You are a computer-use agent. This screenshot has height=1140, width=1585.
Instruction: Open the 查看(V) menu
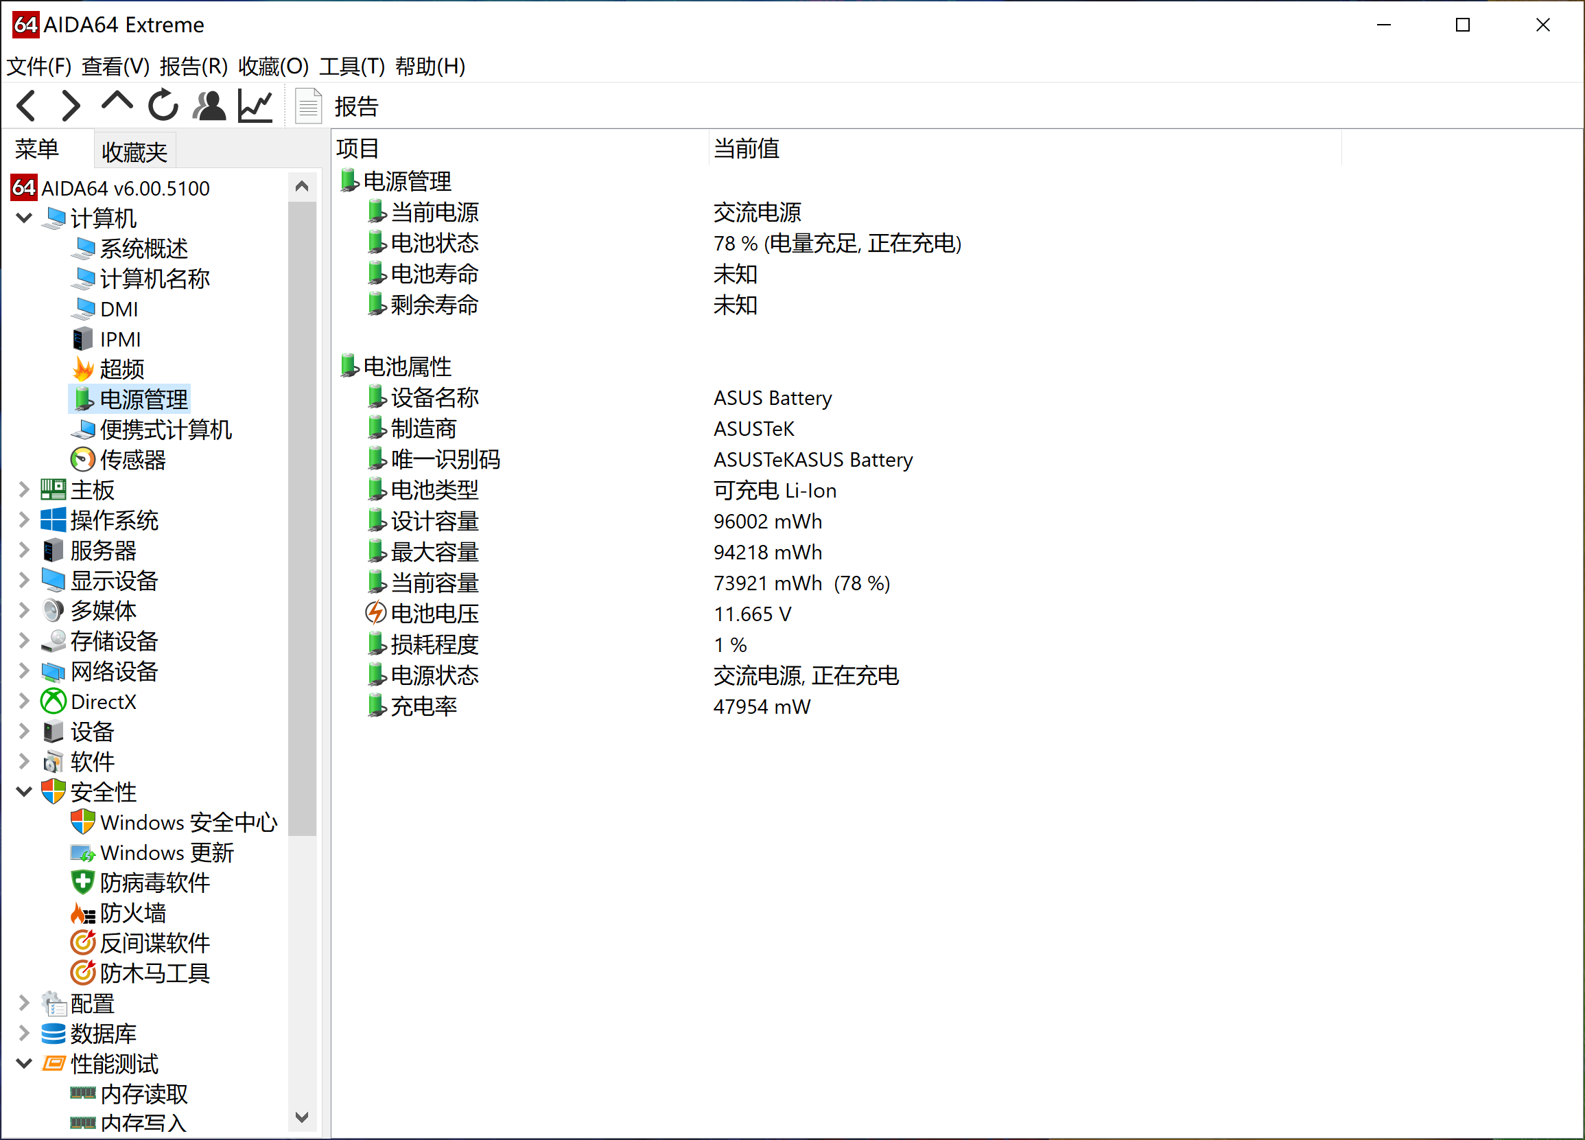tap(115, 67)
